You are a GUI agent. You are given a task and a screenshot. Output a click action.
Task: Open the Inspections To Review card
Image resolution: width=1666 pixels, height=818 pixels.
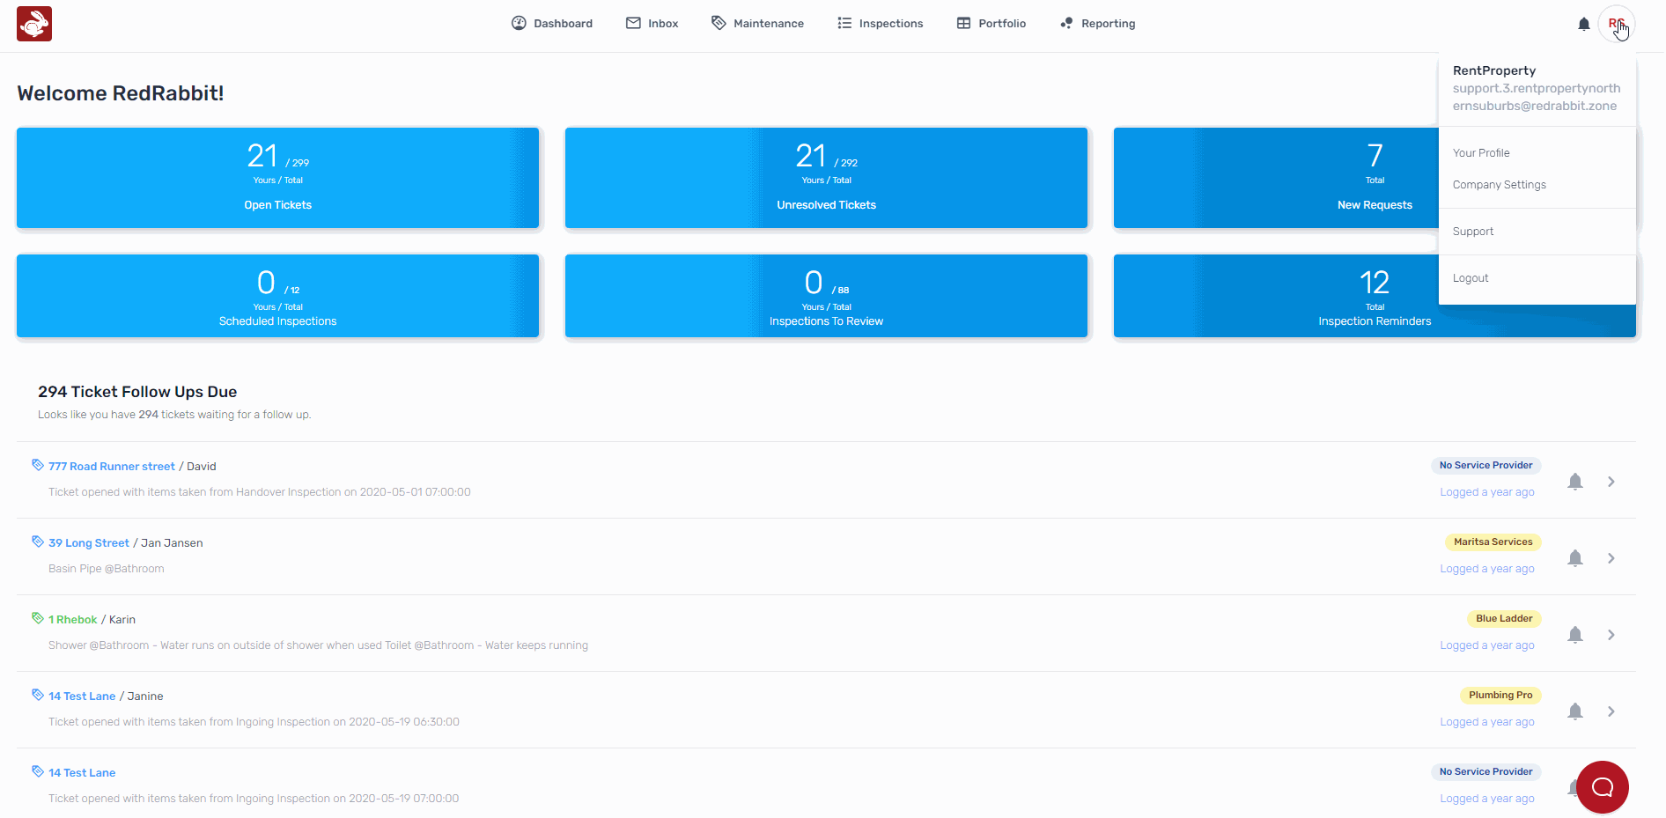(826, 296)
